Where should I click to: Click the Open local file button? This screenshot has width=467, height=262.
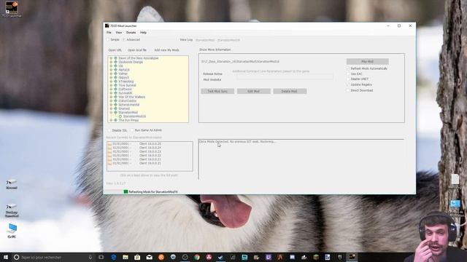coord(137,50)
